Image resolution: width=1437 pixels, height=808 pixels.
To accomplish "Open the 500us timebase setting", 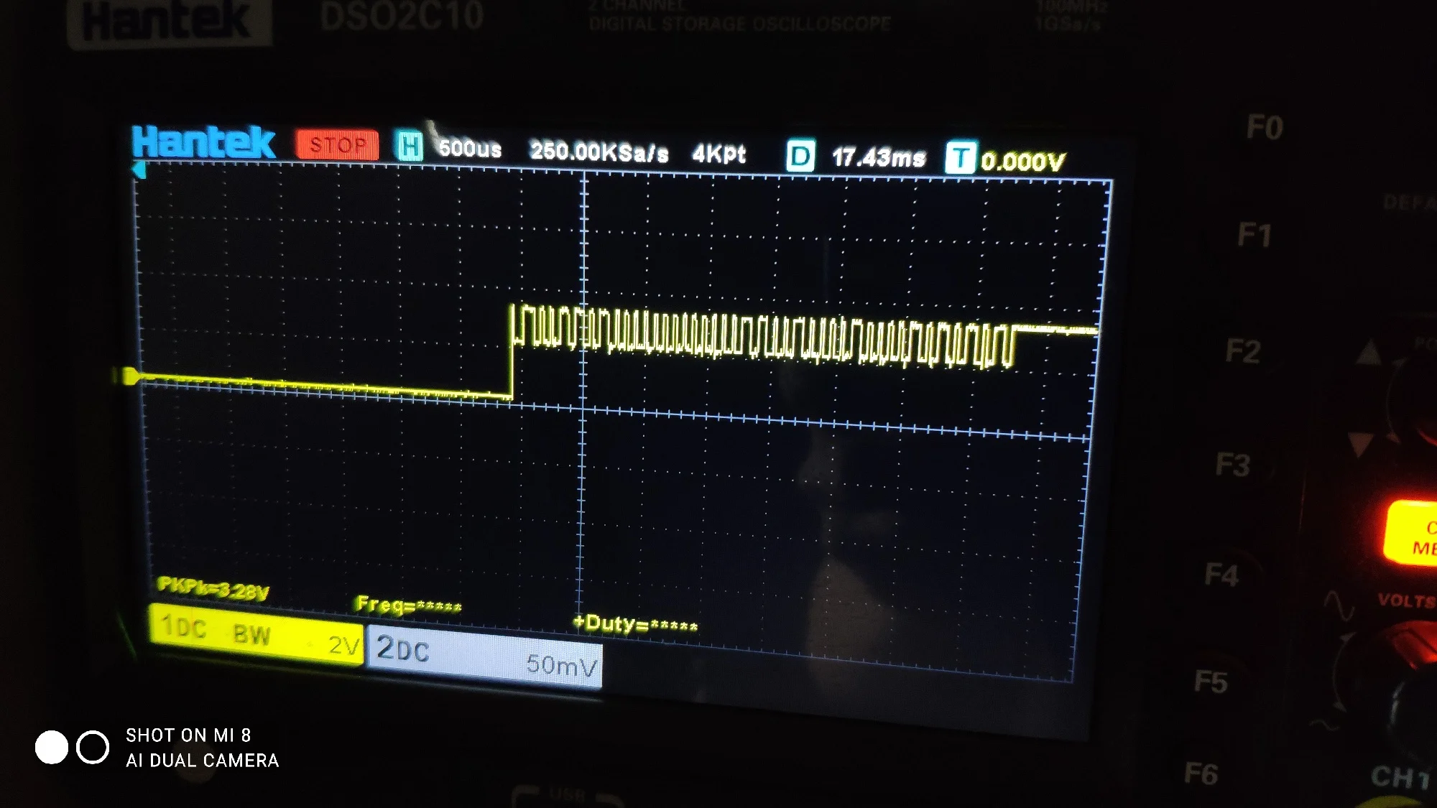I will click(x=470, y=149).
